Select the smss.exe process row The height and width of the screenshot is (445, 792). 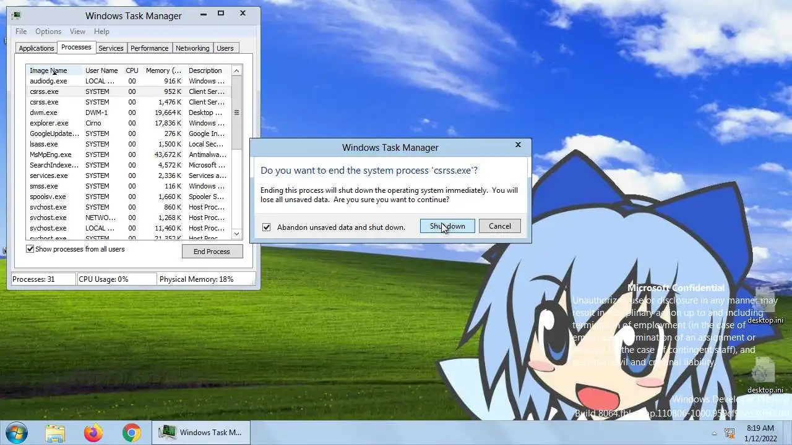pos(128,186)
